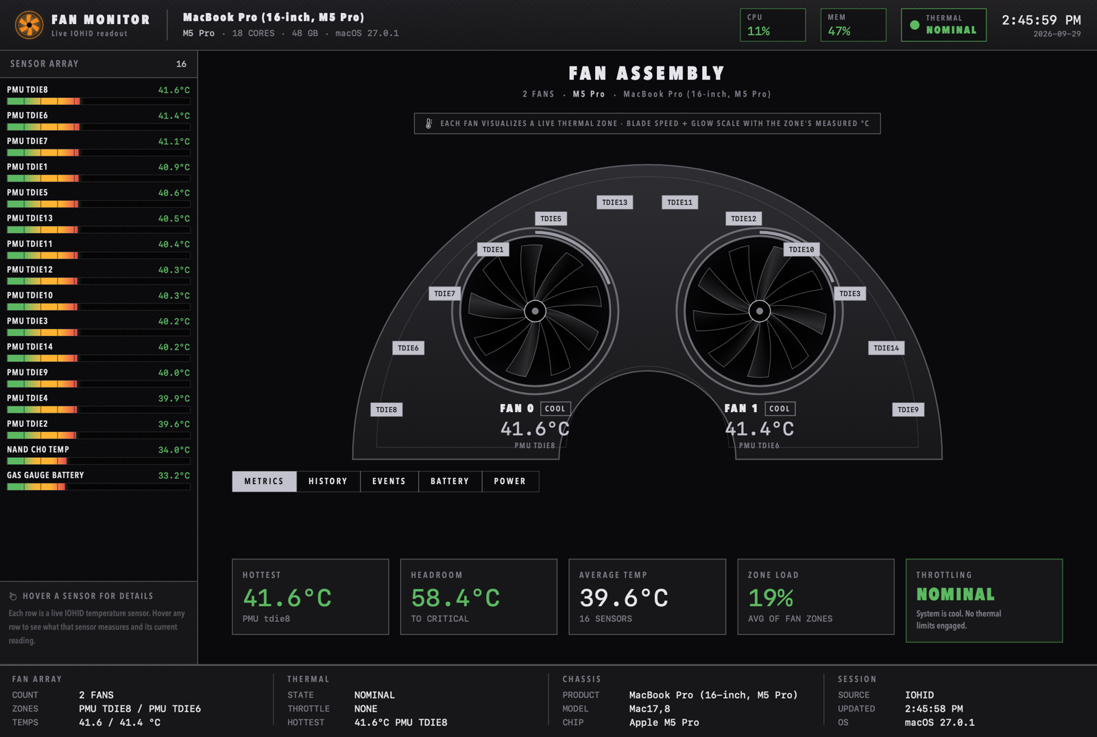The image size is (1097, 737).
Task: Select the NAND CH0 TEMP sensor row
Action: [98, 455]
